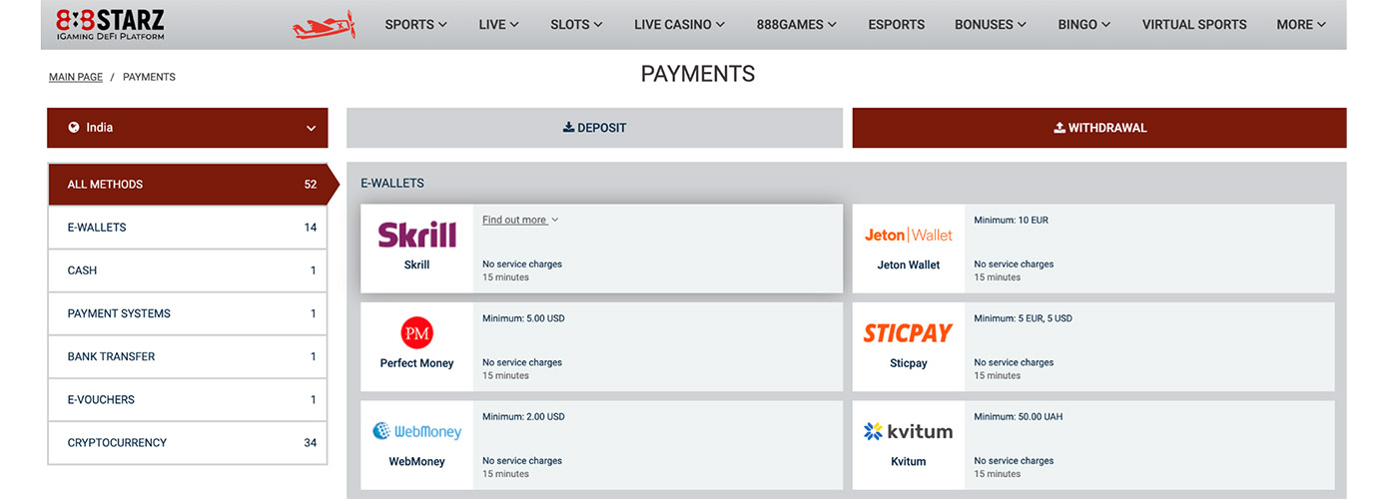This screenshot has width=1398, height=499.
Task: Click the E-WALLETS count 14
Action: pos(311,228)
